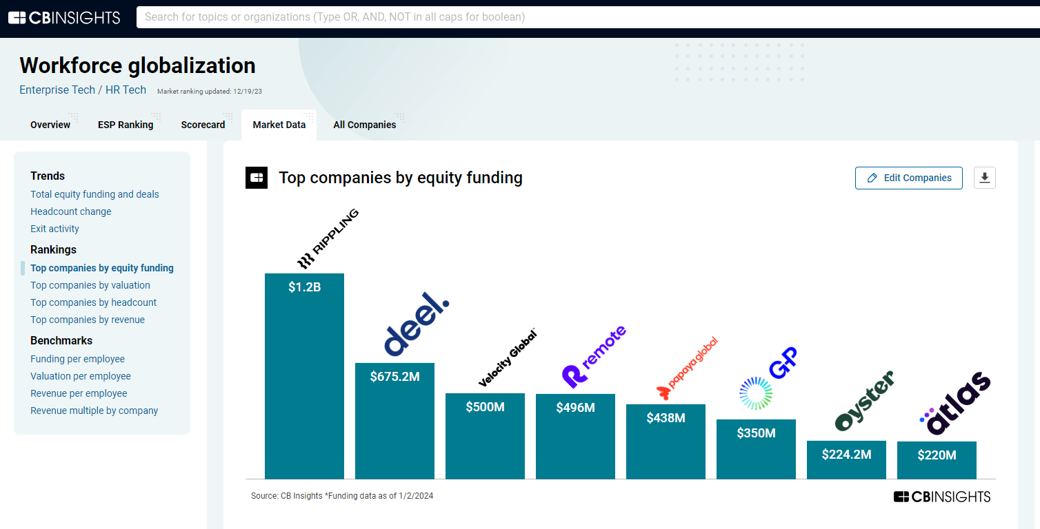Screen dimensions: 1040x529
Task: Click the Top companies by equity funding chart title
Action: click(x=401, y=178)
